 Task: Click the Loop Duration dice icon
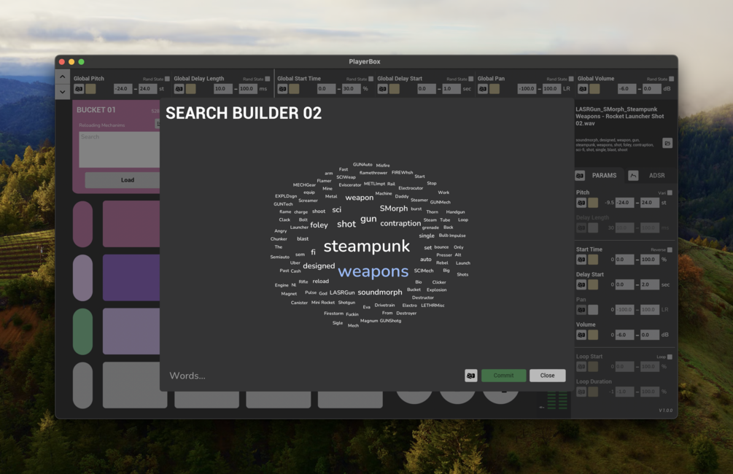tap(581, 392)
